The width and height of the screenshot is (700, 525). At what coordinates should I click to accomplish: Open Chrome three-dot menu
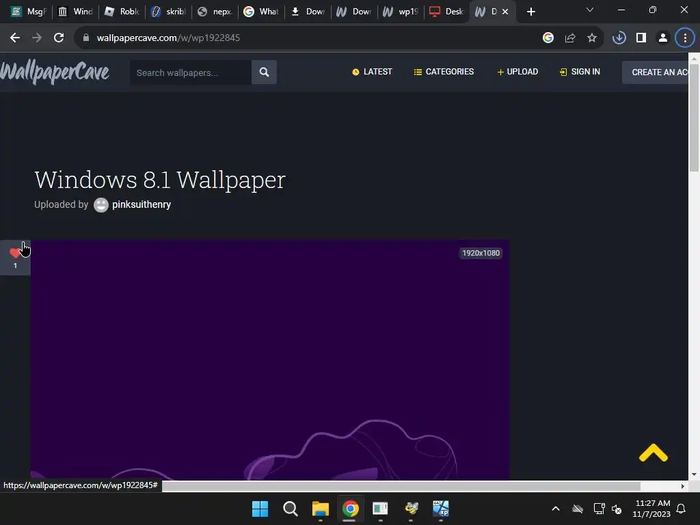click(x=685, y=38)
